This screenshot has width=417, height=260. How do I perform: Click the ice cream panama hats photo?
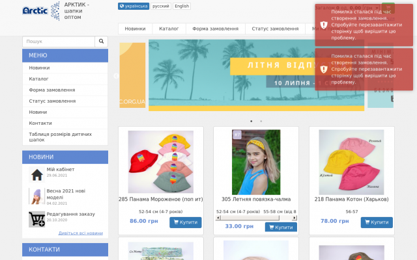coord(161,162)
